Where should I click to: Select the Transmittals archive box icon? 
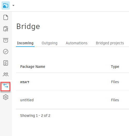pos(6,40)
